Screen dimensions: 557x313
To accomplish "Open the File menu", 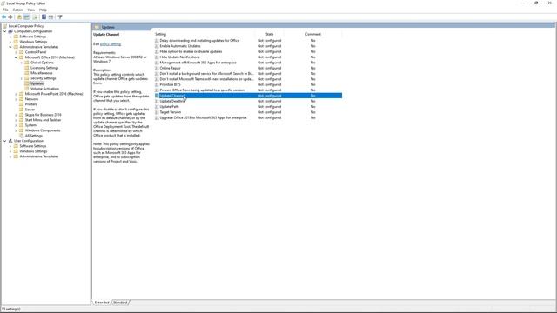I will click(5, 10).
